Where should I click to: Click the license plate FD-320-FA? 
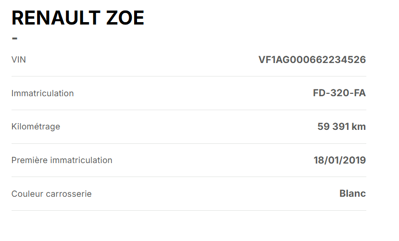point(339,93)
